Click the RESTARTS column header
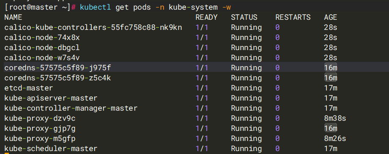The height and width of the screenshot is (154, 389). (x=293, y=17)
